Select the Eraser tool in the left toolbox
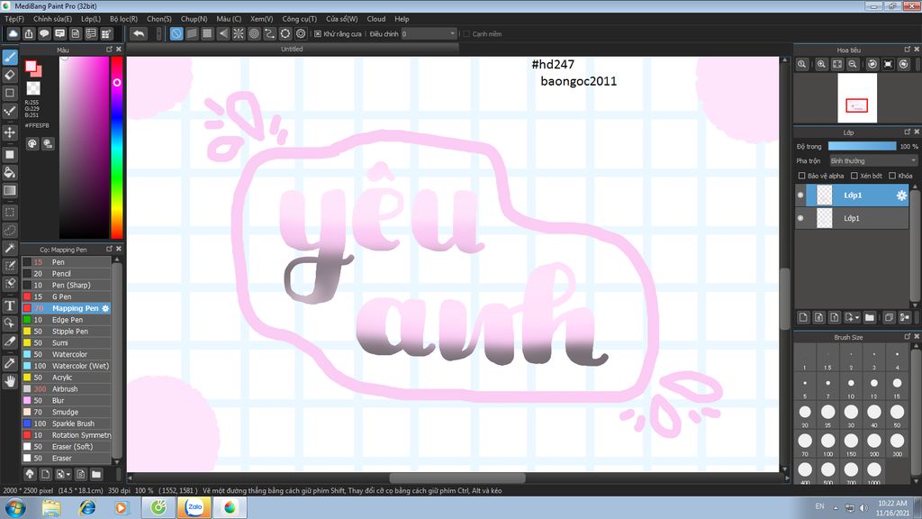 pyautogui.click(x=10, y=75)
